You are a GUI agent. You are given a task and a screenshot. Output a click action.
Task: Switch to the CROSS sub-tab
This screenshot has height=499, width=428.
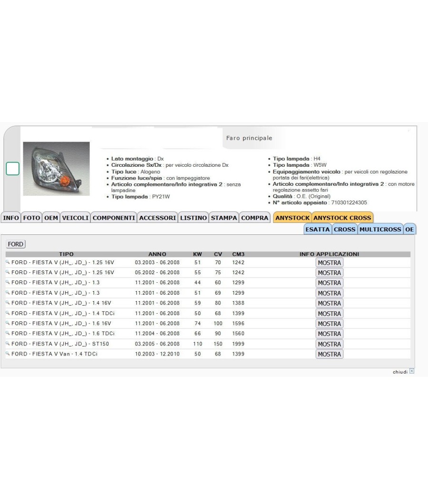tap(345, 229)
